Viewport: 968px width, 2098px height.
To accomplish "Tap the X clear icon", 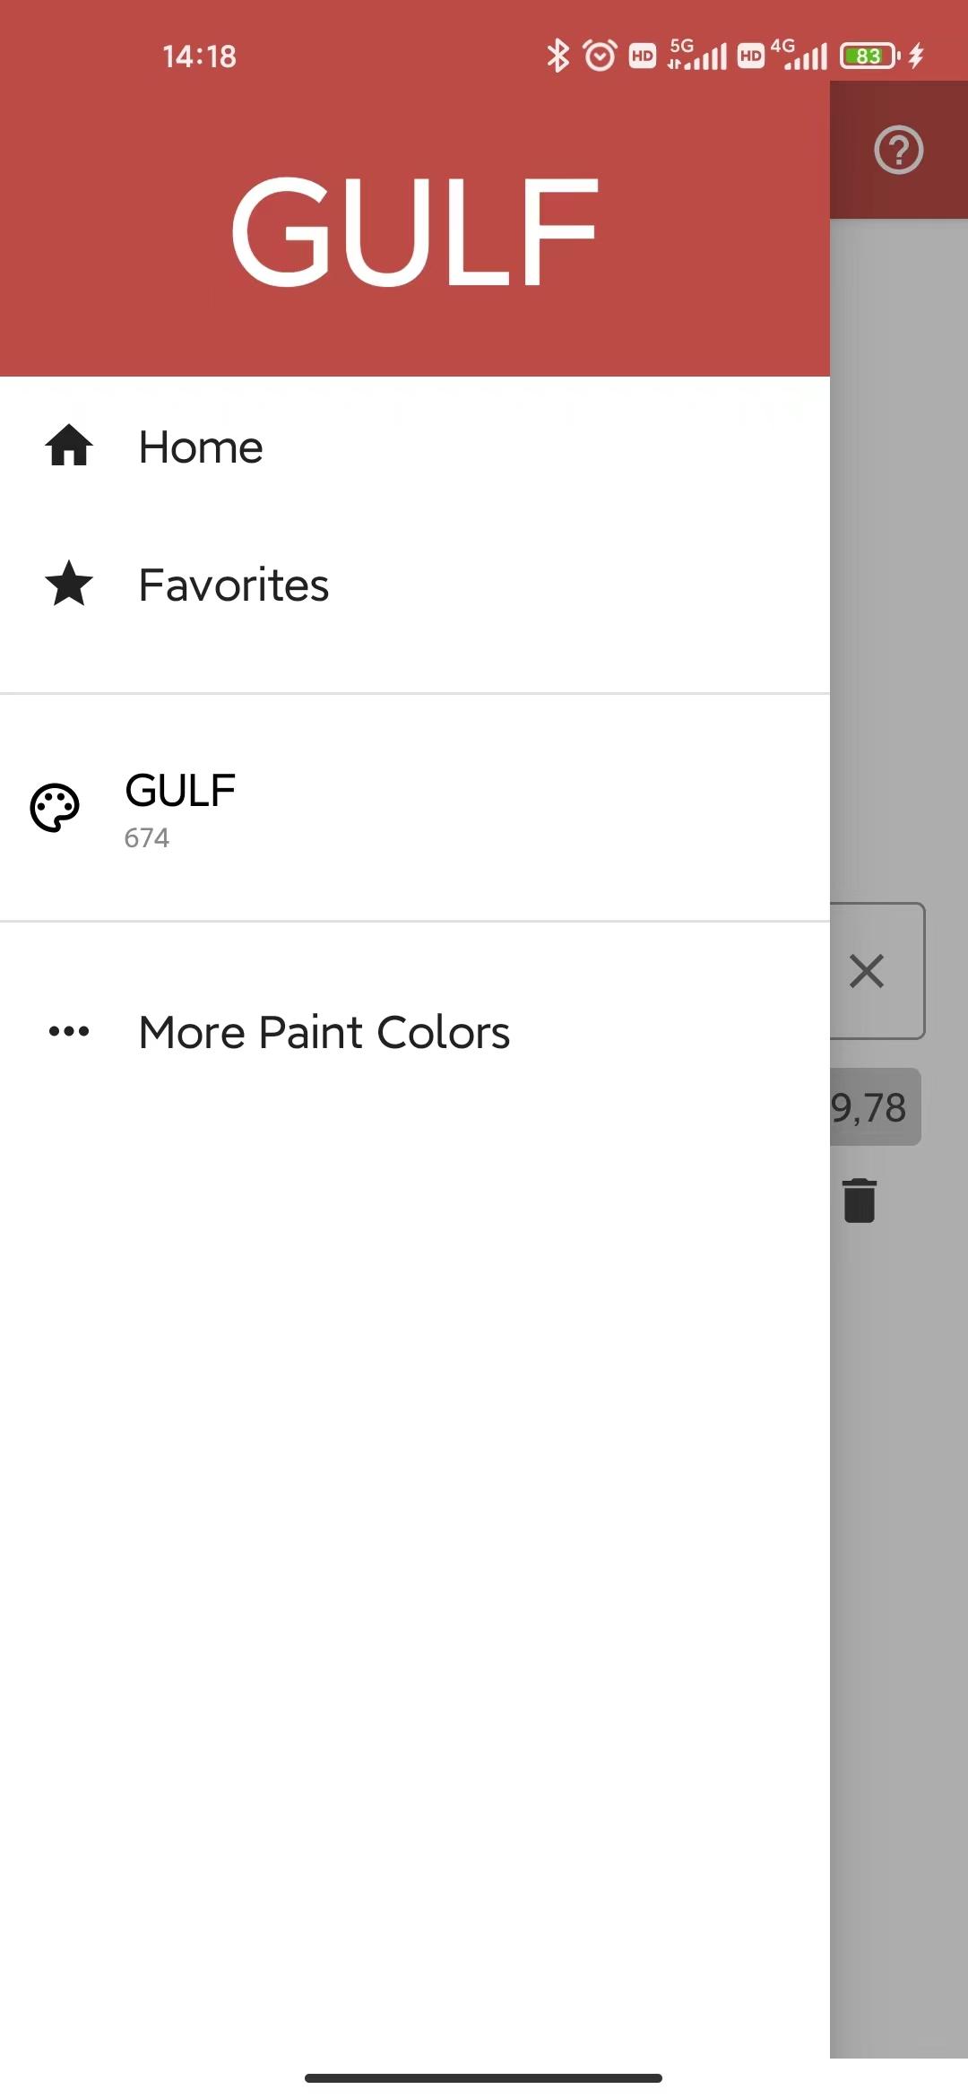I will point(867,971).
